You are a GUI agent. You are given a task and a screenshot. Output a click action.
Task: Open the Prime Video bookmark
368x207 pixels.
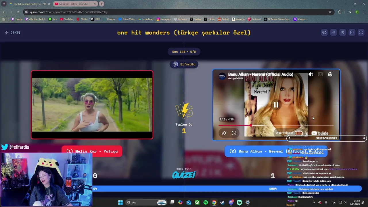(x=127, y=19)
